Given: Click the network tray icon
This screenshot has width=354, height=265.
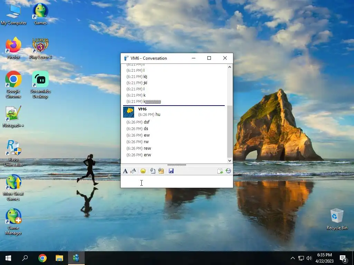Looking at the screenshot, I should tap(301, 258).
